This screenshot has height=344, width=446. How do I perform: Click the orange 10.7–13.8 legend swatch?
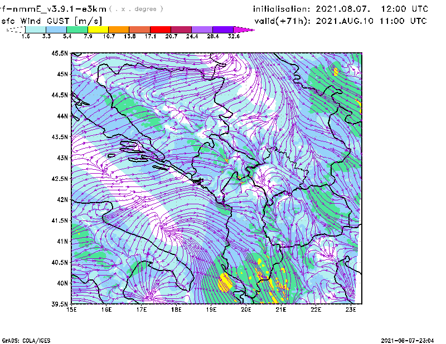(119, 30)
